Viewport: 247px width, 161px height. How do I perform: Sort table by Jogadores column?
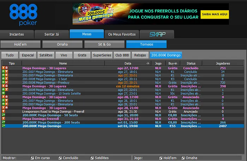[x=223, y=64]
